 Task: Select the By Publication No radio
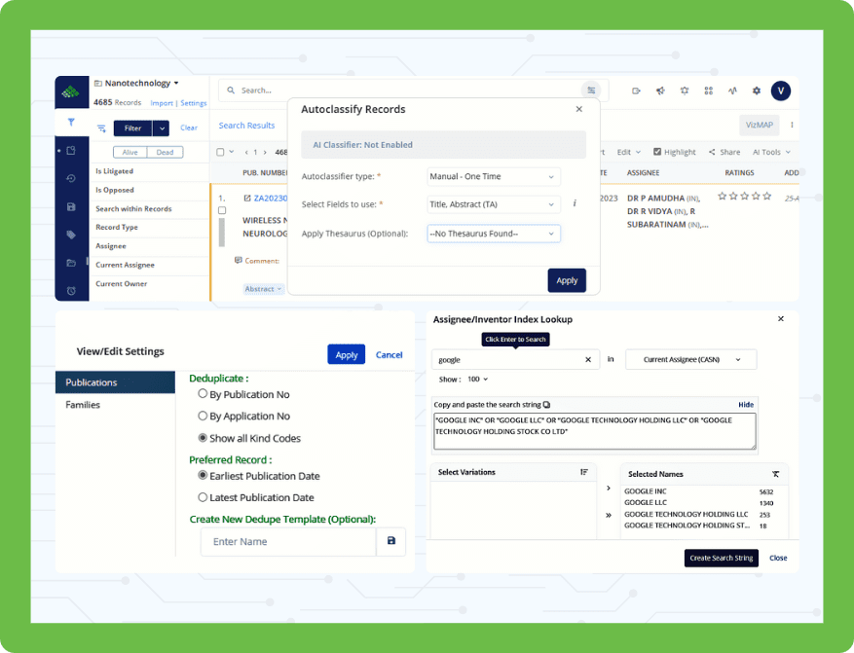click(x=203, y=393)
